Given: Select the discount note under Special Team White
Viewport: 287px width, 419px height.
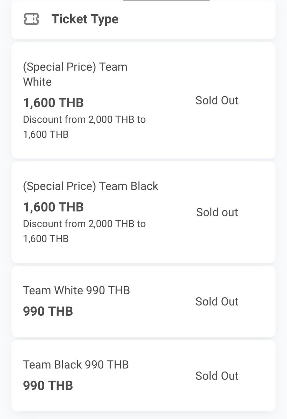Looking at the screenshot, I should pos(84,127).
